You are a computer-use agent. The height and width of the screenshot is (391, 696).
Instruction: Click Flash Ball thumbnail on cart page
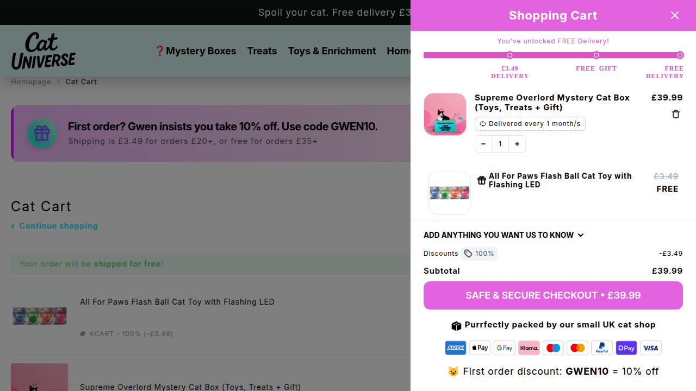click(x=40, y=316)
